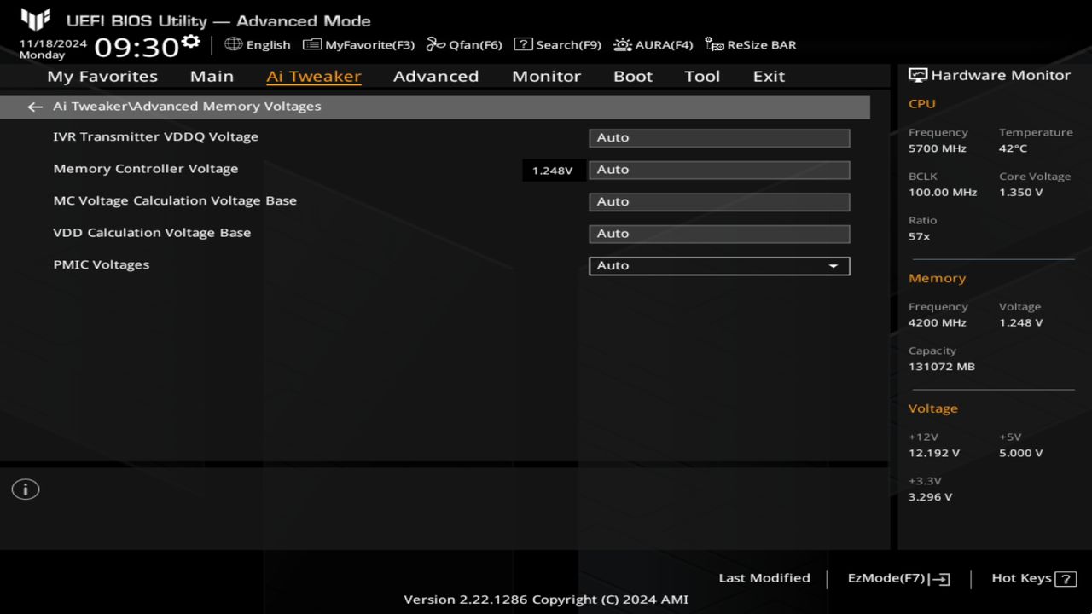Open the Tool tab
1092x614 pixels.
(702, 76)
